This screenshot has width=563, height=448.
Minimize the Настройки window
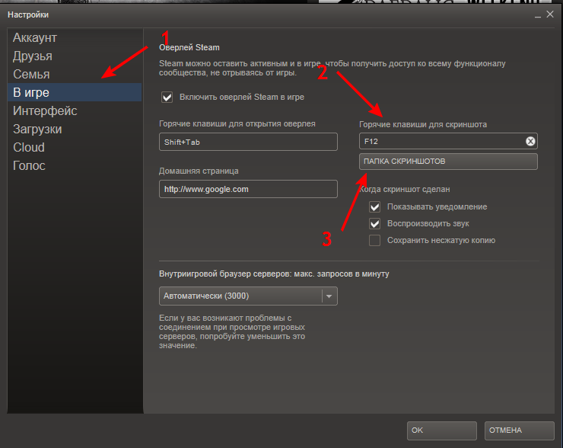click(537, 15)
